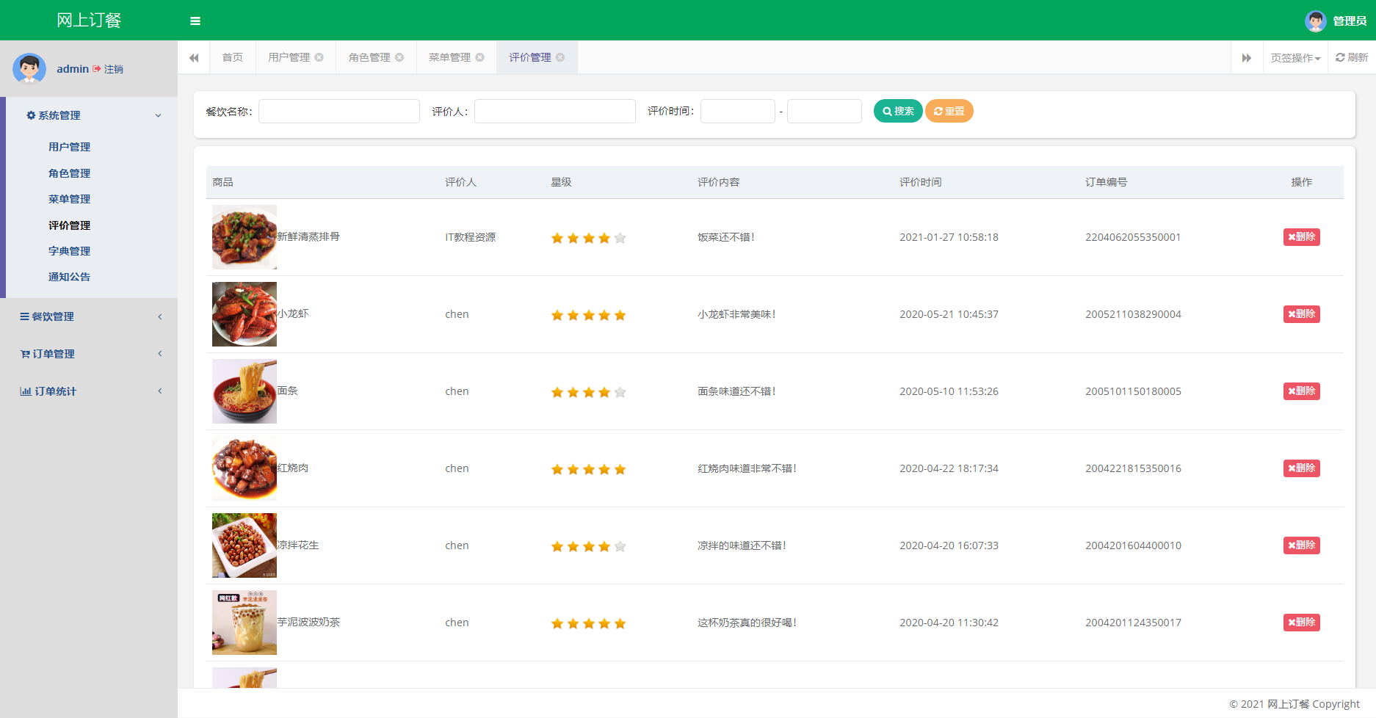
Task: Click reviewer name IT教程资源
Action: (x=470, y=237)
